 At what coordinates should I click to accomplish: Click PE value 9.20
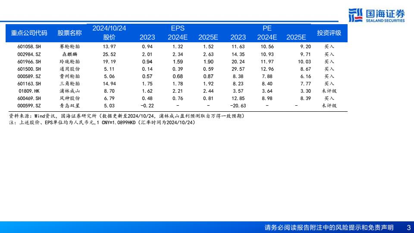[305, 47]
